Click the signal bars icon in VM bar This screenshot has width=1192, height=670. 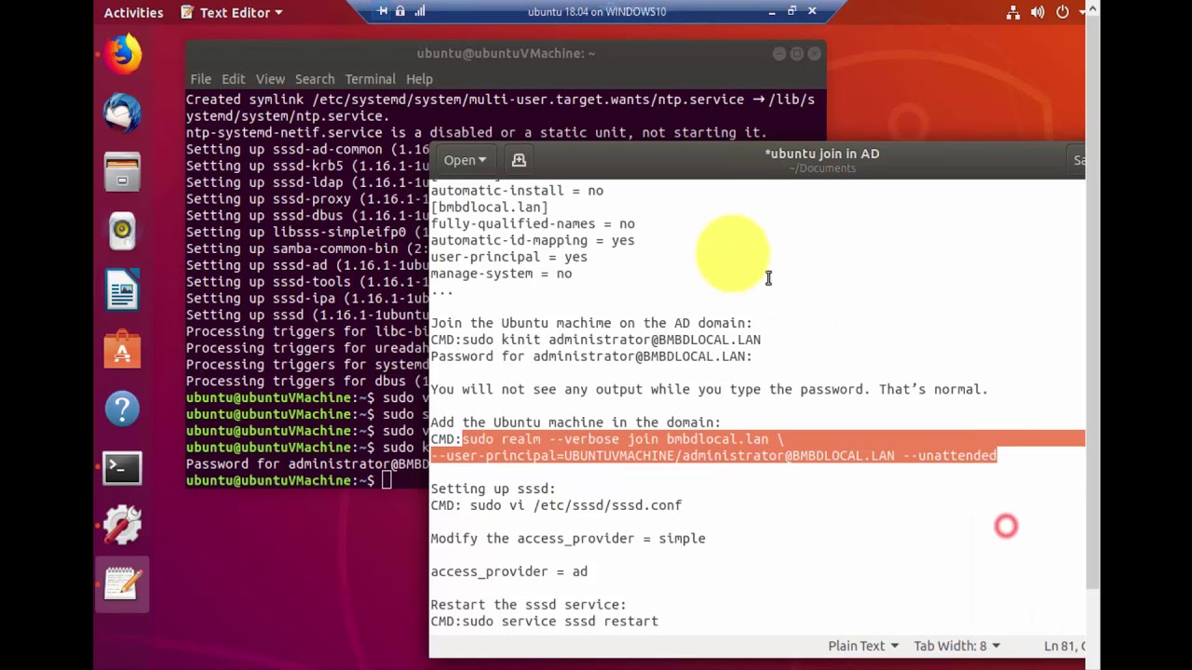[x=419, y=11]
